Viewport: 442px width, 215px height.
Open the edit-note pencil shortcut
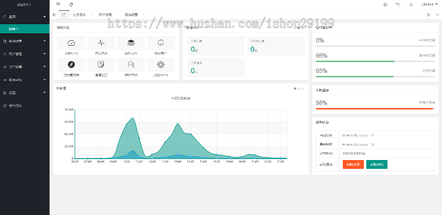[x=101, y=64]
